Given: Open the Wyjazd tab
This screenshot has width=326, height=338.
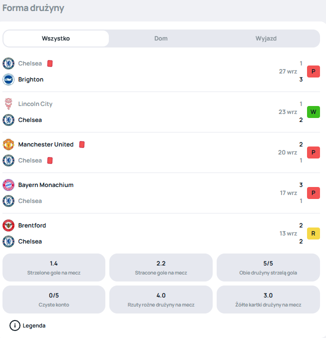Looking at the screenshot, I should click(266, 38).
